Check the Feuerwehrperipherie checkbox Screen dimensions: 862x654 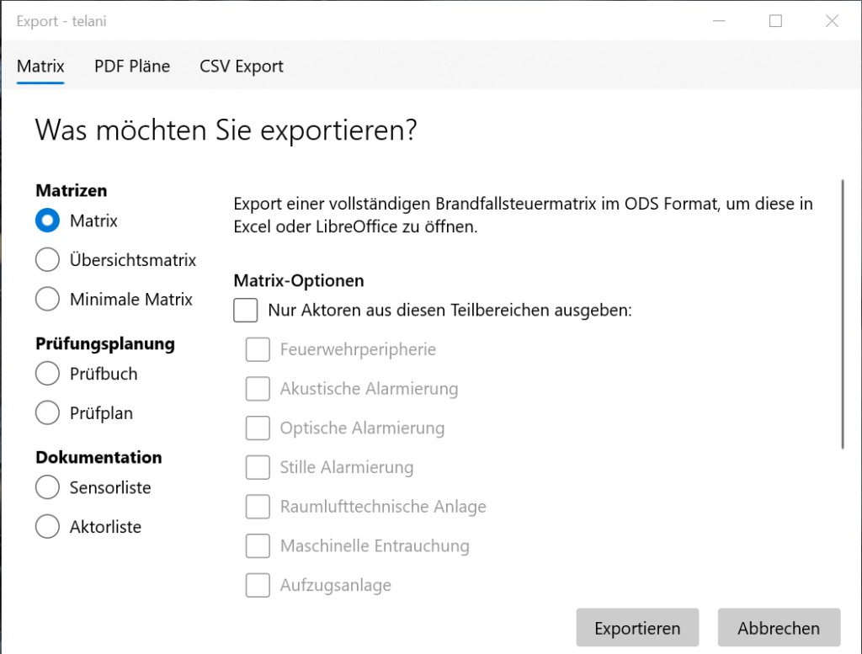point(258,349)
